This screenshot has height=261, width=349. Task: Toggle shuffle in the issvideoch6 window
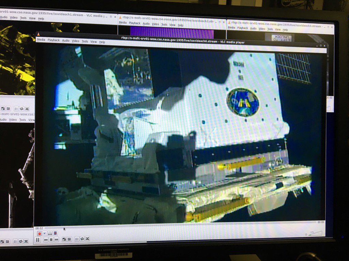87,239
